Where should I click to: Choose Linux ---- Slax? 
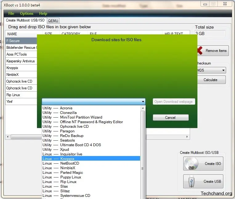(x=91, y=186)
